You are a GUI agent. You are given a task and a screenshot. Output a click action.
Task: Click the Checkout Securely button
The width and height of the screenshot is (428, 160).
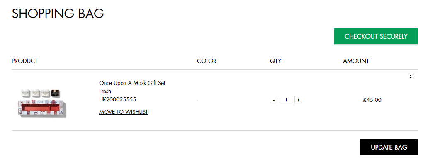[x=376, y=36]
